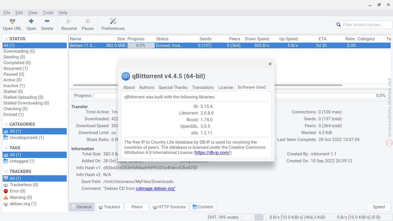Choose Trackerless tracker filter icon

click(6, 185)
